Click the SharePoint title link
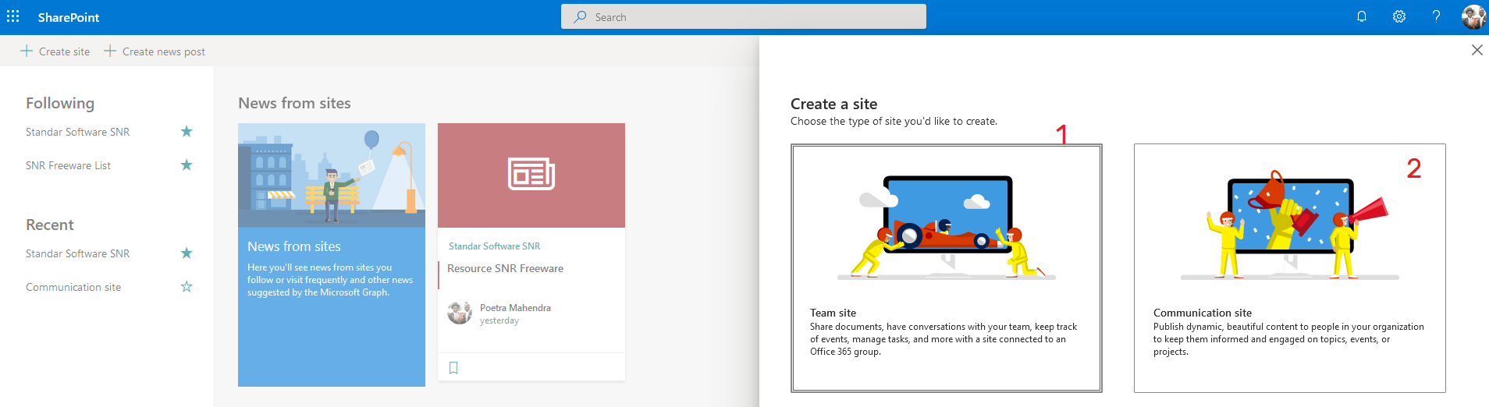 (69, 17)
